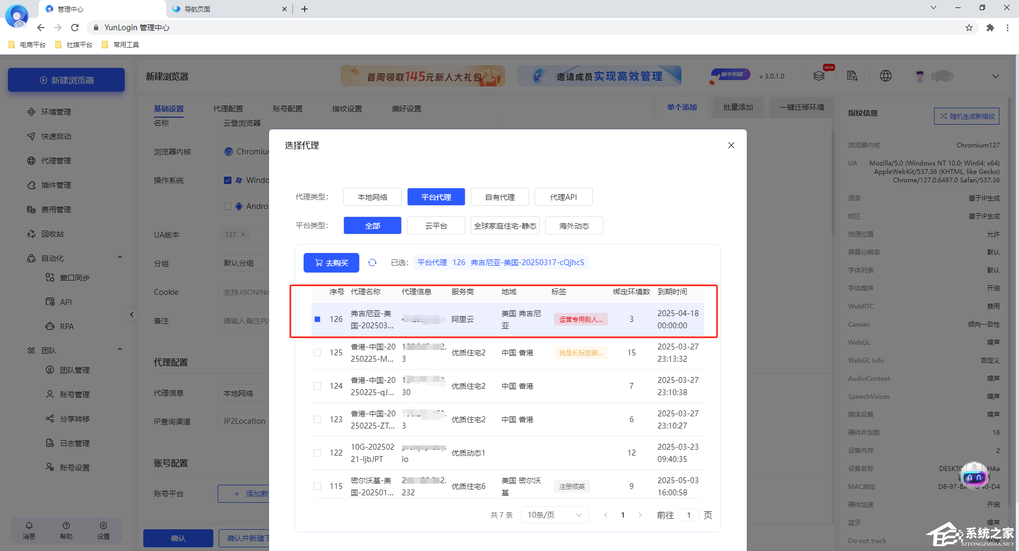Click the proxy list refresh icon
1019x551 pixels.
372,263
